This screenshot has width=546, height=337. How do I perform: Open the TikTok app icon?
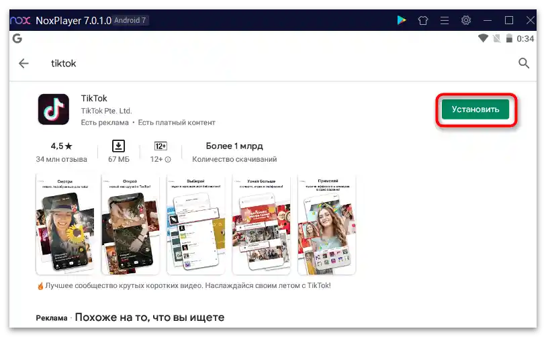coord(54,109)
